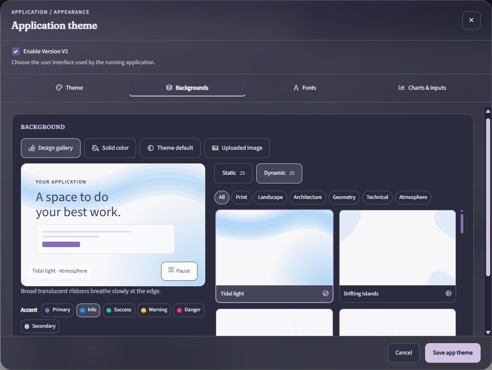Choose the Solid color background option
This screenshot has width=492, height=370.
point(110,148)
